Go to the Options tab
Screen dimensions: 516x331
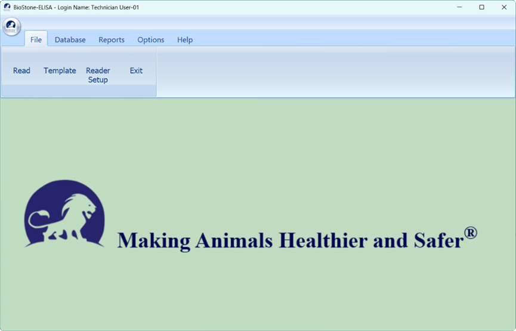[151, 39]
